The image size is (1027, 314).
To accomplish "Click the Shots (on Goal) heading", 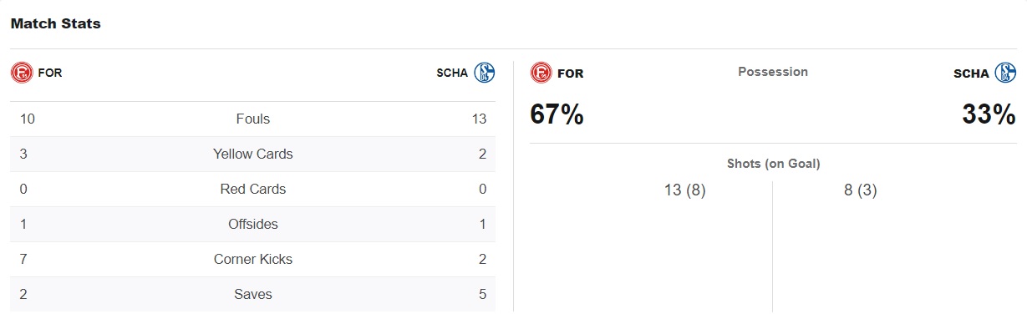I will (x=773, y=164).
